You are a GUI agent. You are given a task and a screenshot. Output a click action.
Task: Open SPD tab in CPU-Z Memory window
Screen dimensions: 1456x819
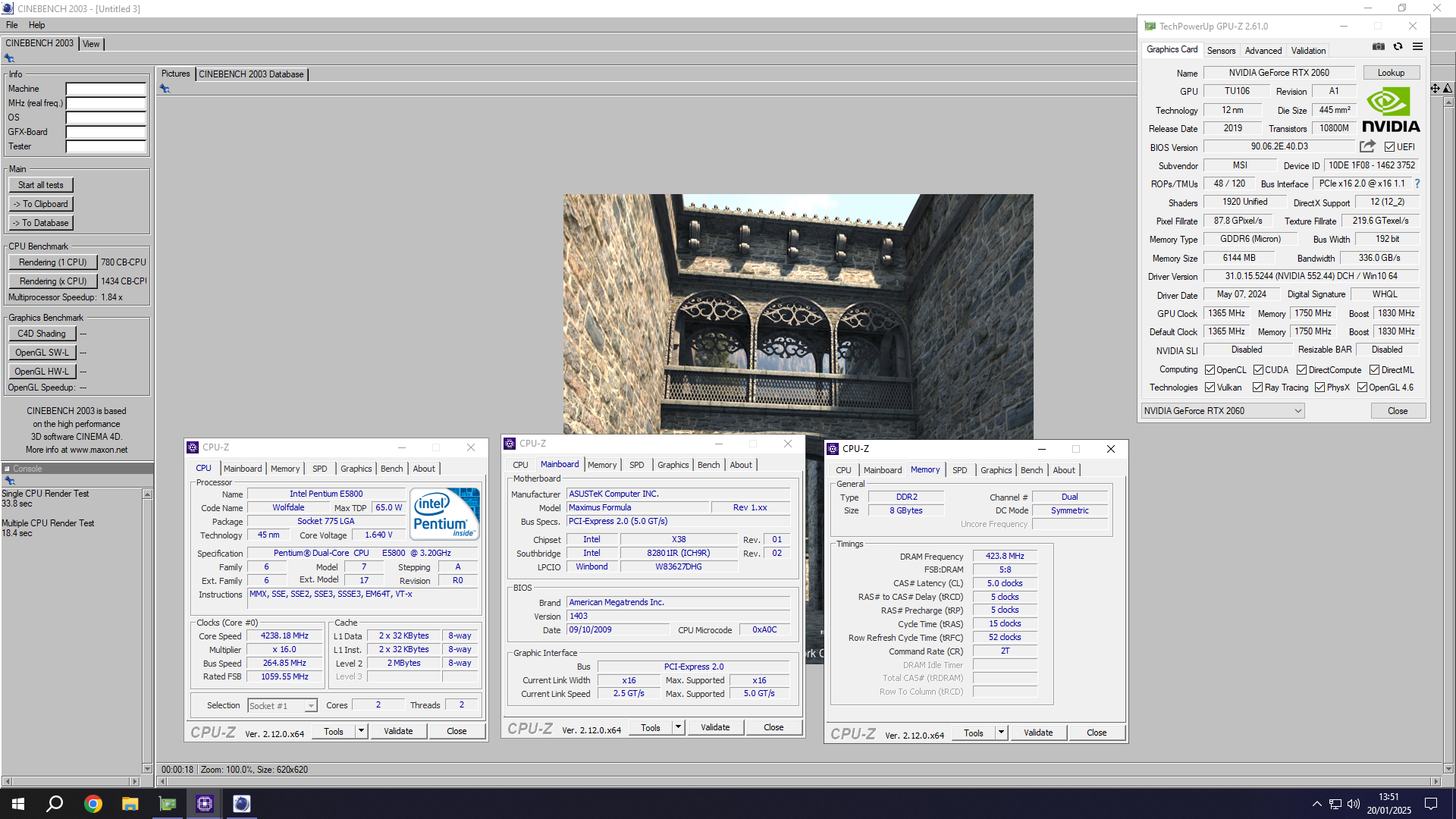pos(959,470)
